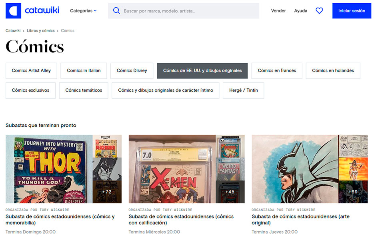Click the Cómics breadcrumb text
The width and height of the screenshot is (380, 240).
[x=68, y=30]
